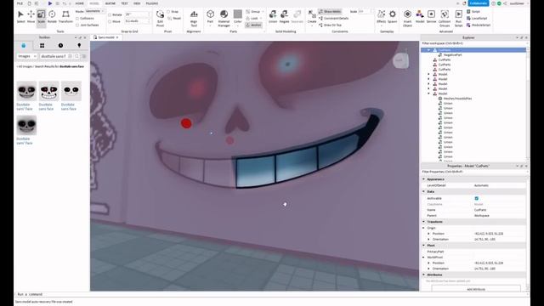Collapse the Transform properties section
This screenshot has height=306, width=544.
point(423,222)
